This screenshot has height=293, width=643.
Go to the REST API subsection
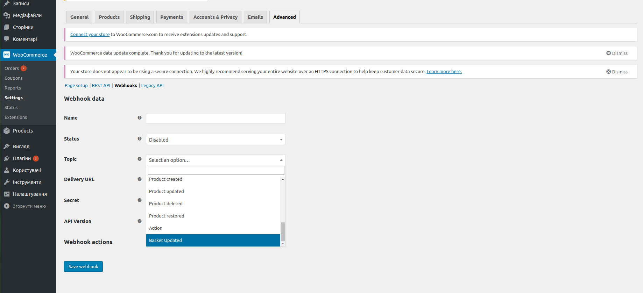(101, 85)
